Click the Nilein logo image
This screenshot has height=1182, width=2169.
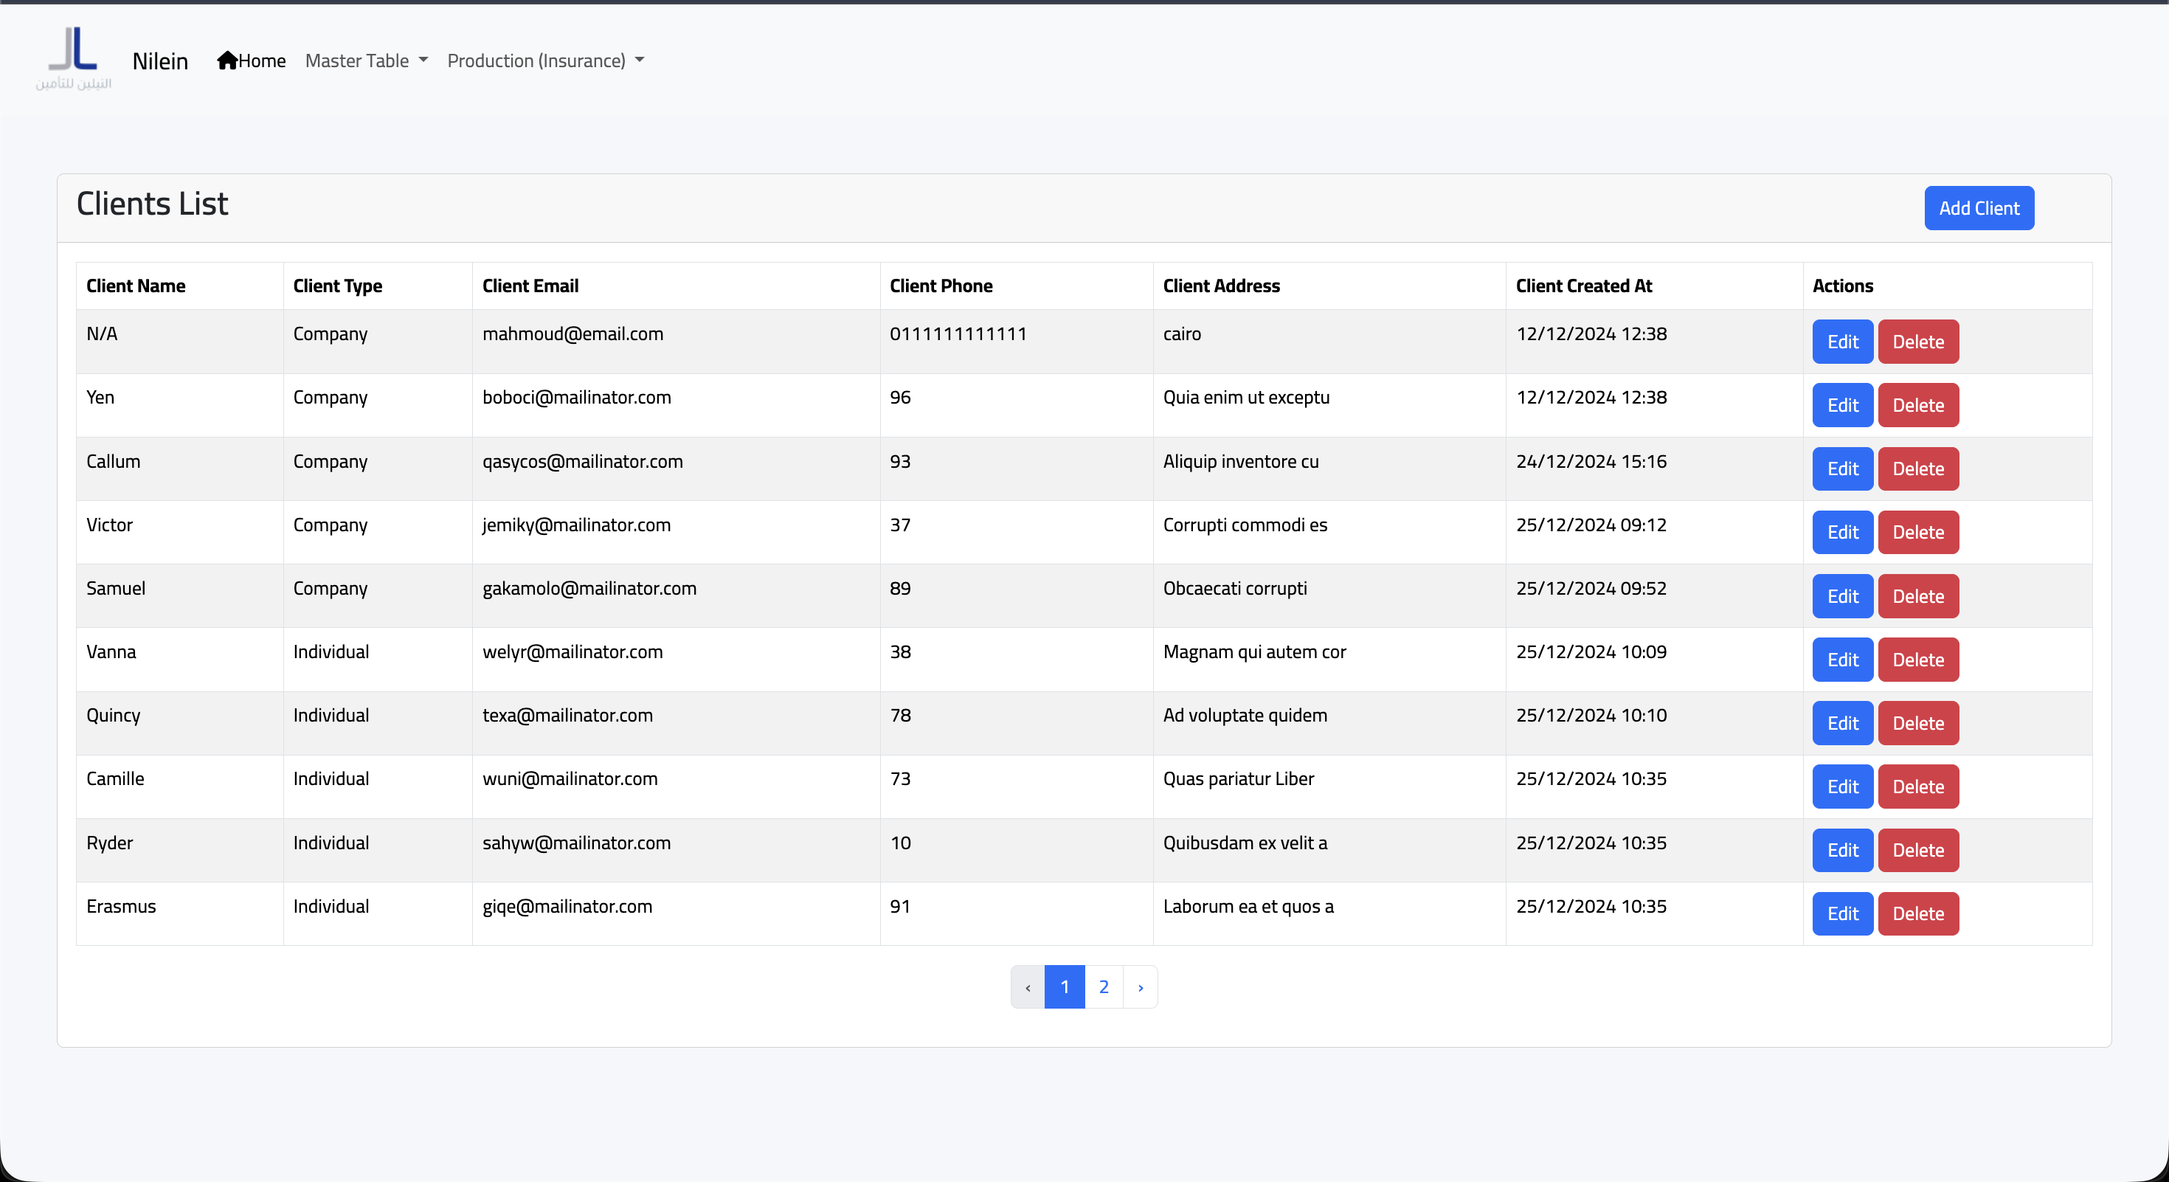[73, 58]
